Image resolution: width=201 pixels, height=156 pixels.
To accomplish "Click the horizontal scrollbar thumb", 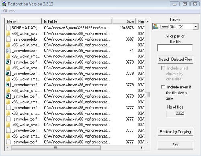I will click(x=55, y=148).
